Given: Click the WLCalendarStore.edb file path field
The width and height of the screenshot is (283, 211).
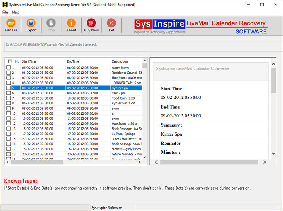Looking at the screenshot, I should (144, 47).
